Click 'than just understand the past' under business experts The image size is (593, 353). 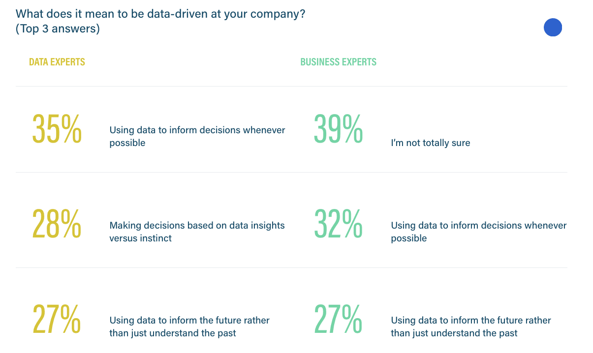pos(454,333)
